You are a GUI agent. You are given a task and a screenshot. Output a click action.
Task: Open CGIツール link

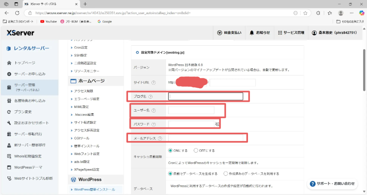tap(82, 138)
